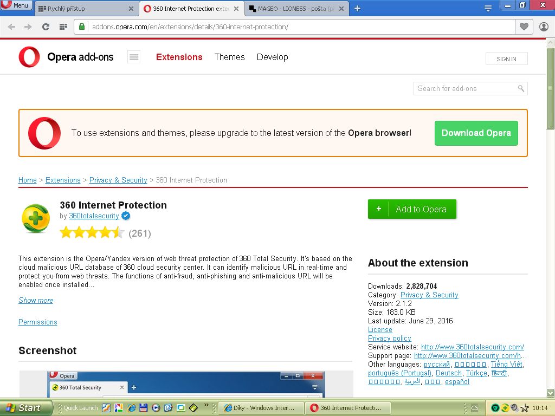Open the Themes section
555x416 pixels.
(x=229, y=57)
